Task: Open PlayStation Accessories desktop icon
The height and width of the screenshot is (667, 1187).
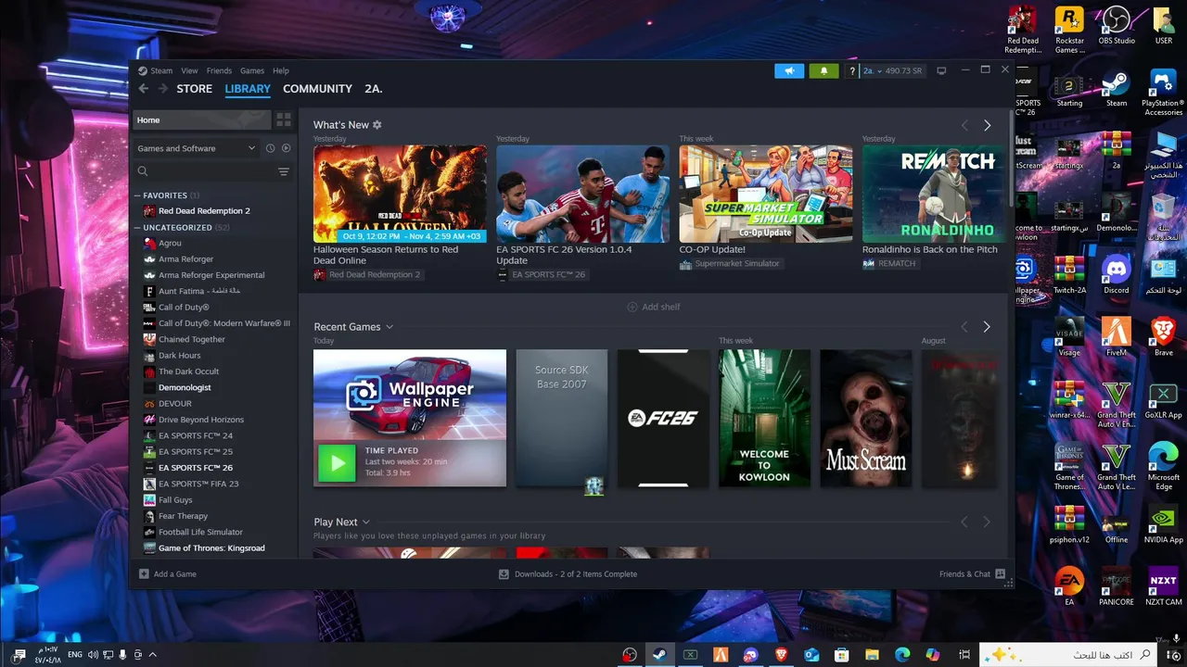Action: click(1163, 93)
